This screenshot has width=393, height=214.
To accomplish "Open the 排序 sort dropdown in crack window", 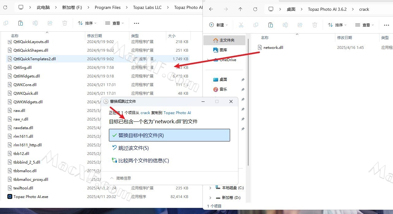I will coord(337,25).
